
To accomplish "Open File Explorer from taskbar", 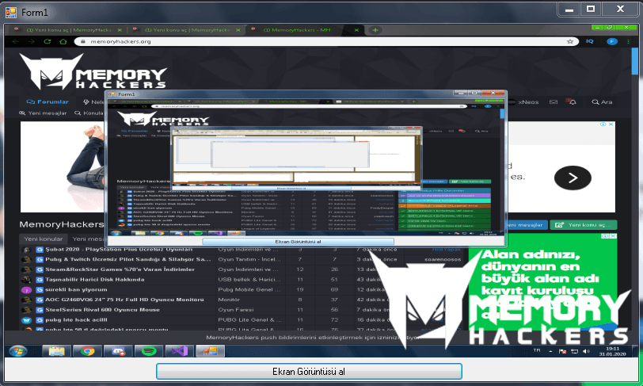I will [x=56, y=351].
